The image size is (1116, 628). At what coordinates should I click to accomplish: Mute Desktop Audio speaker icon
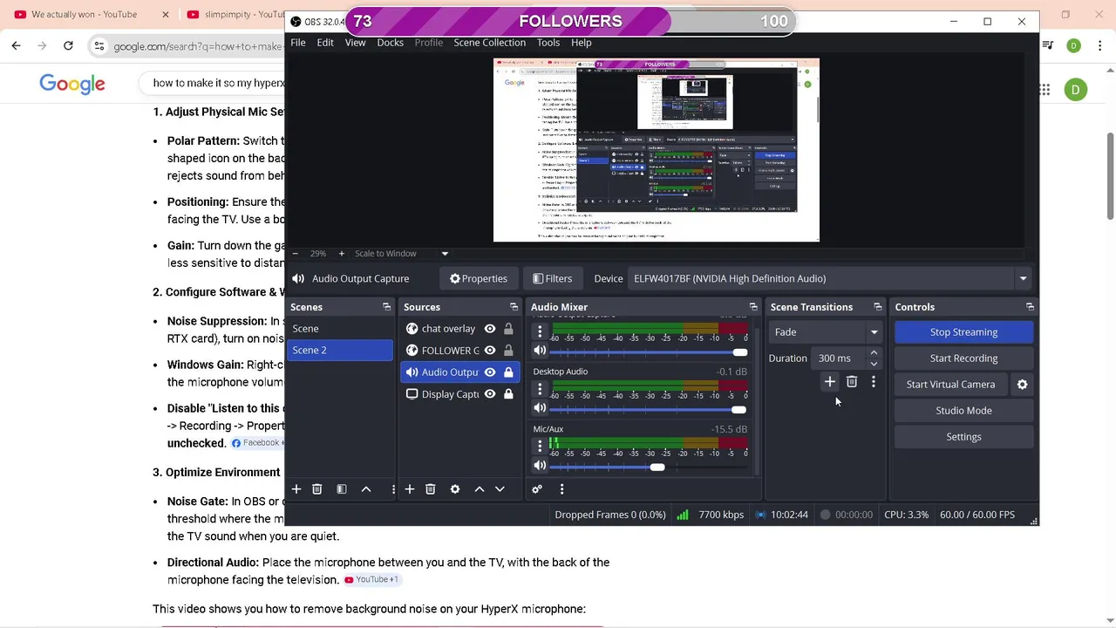tap(540, 408)
